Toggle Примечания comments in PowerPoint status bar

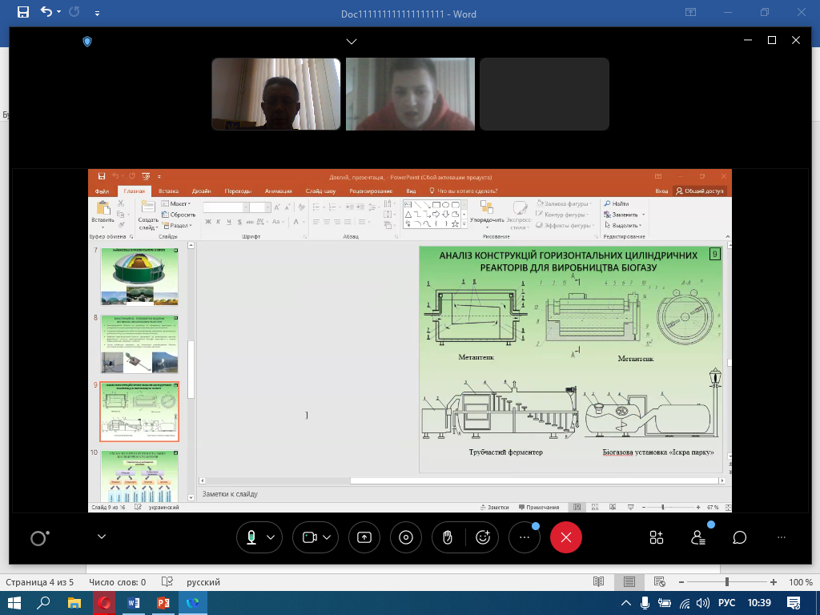pyautogui.click(x=539, y=507)
